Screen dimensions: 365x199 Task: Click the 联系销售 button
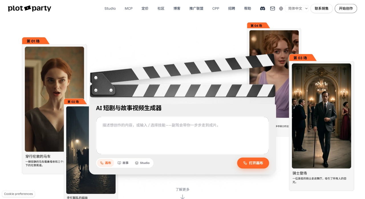(x=322, y=9)
